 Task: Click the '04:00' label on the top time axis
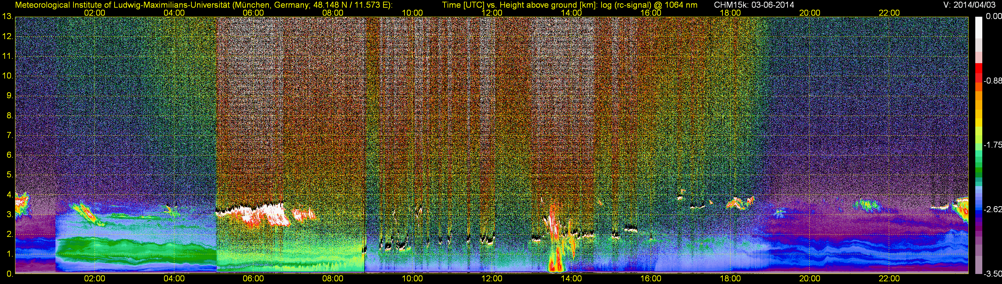[x=174, y=13]
